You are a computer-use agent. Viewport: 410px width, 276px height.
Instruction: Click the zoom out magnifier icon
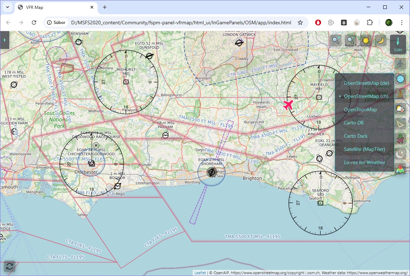(351, 40)
